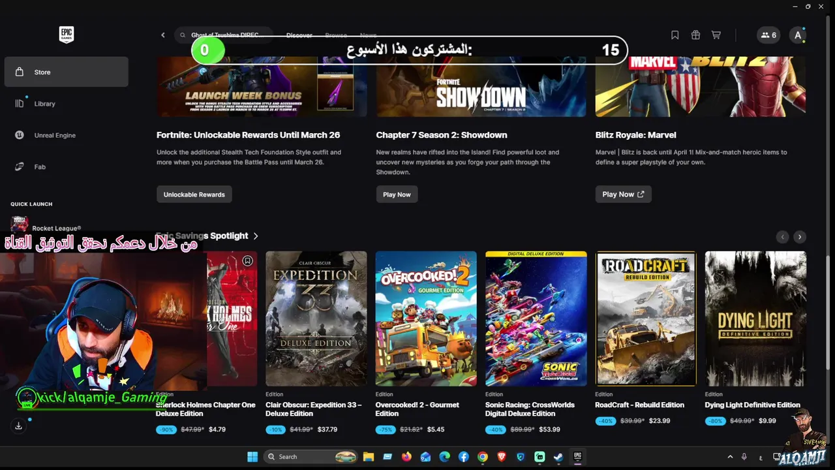Open RoadCraft Rebuild Edition cover

646,319
